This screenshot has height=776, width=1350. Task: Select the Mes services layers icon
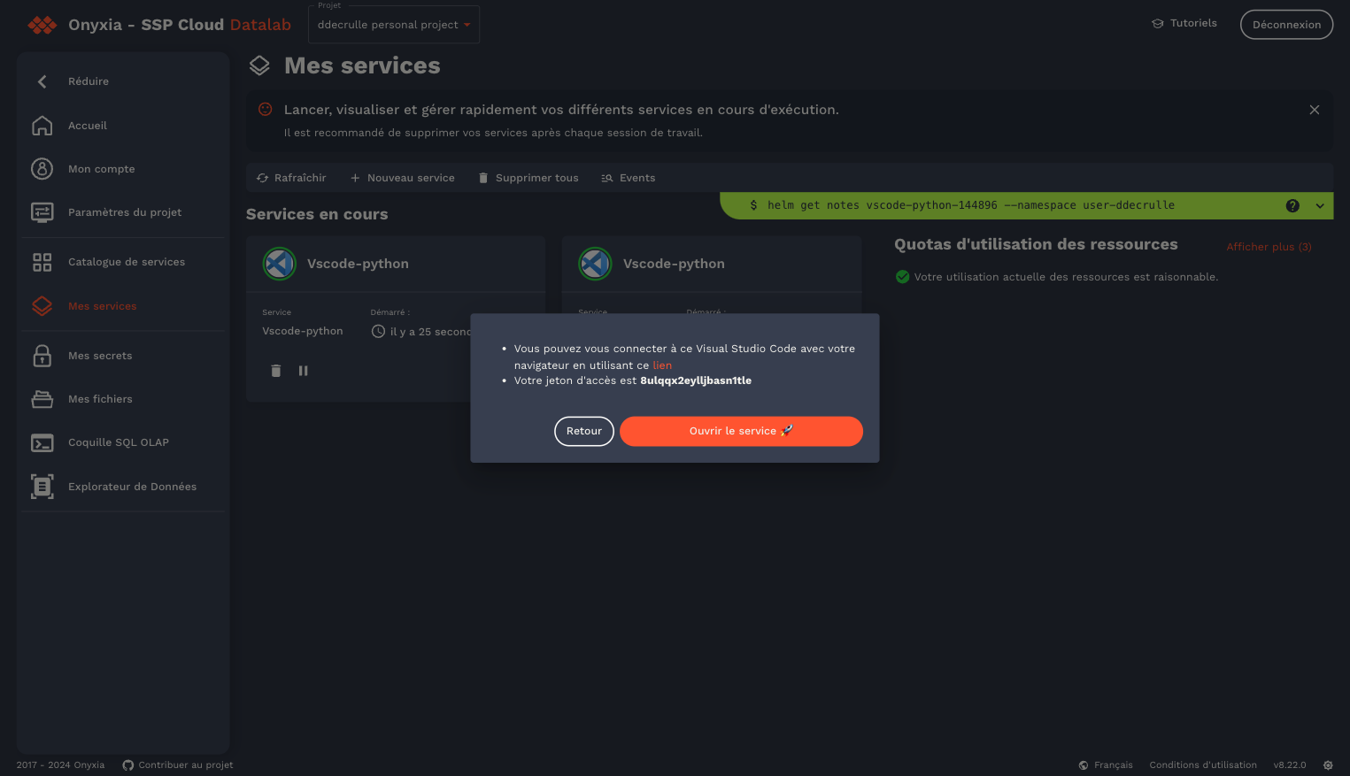(42, 306)
